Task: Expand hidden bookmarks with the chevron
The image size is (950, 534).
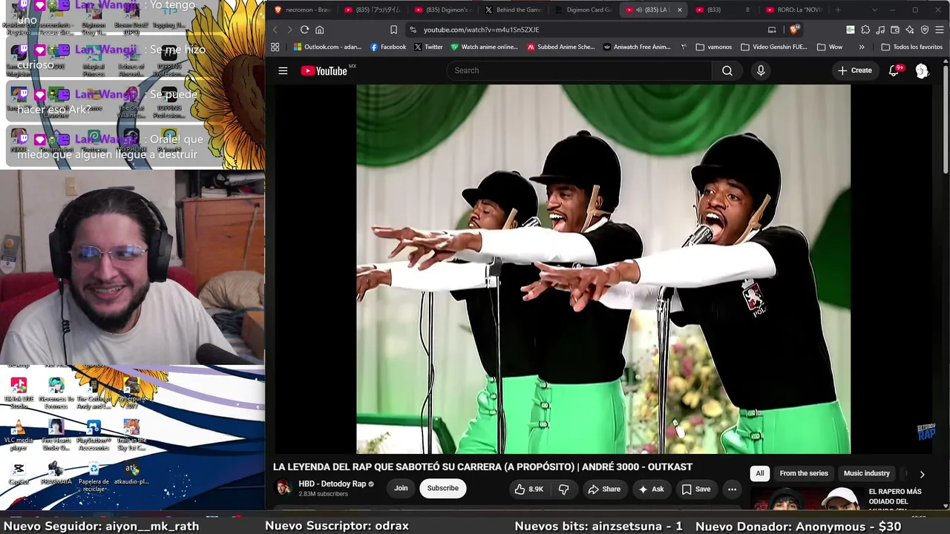Action: tap(862, 47)
